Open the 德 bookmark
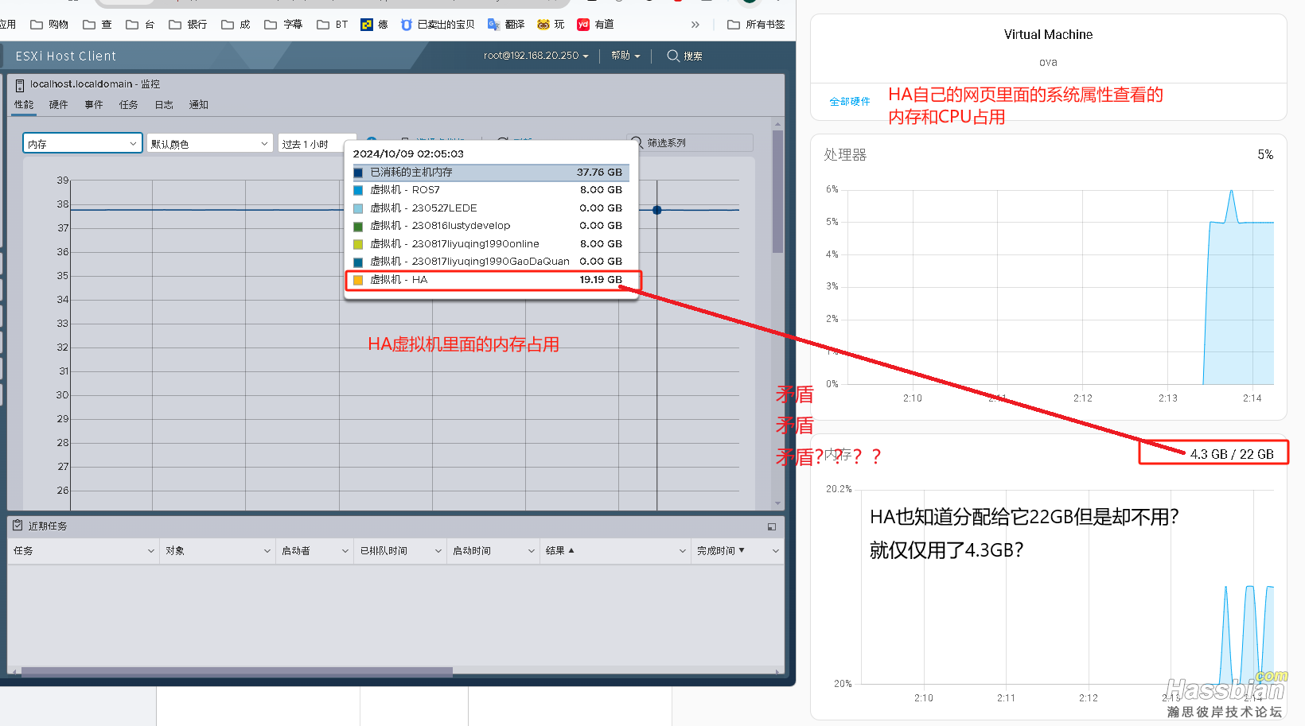The height and width of the screenshot is (726, 1305). click(375, 25)
